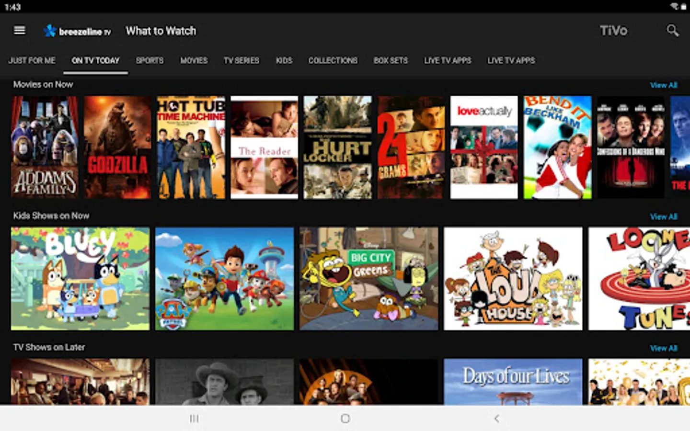The image size is (690, 431).
Task: Select the first Live TV Apps tab
Action: point(448,60)
